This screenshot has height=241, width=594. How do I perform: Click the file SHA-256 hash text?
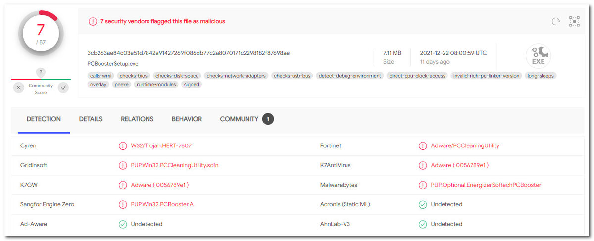pos(189,53)
